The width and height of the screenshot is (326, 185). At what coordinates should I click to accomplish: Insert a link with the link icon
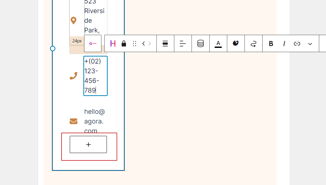tap(297, 44)
